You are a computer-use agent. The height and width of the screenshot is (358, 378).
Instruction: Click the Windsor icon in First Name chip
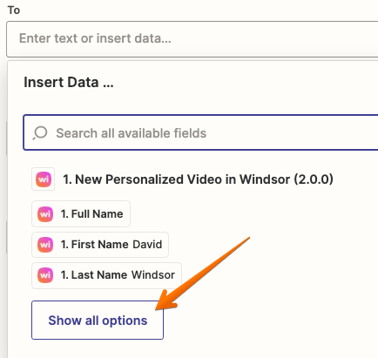45,245
